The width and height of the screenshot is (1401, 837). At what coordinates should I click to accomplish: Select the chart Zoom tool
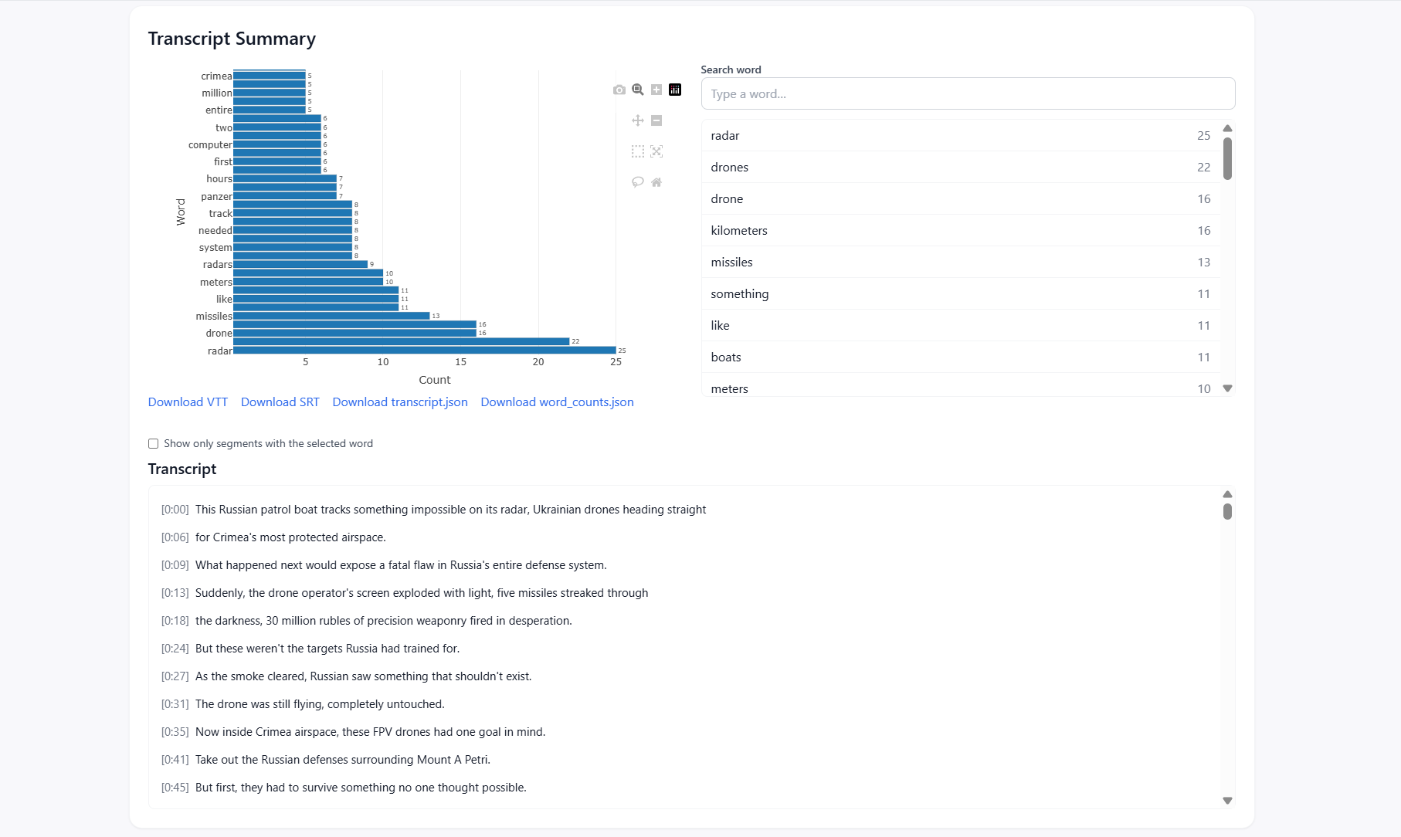[x=638, y=90]
